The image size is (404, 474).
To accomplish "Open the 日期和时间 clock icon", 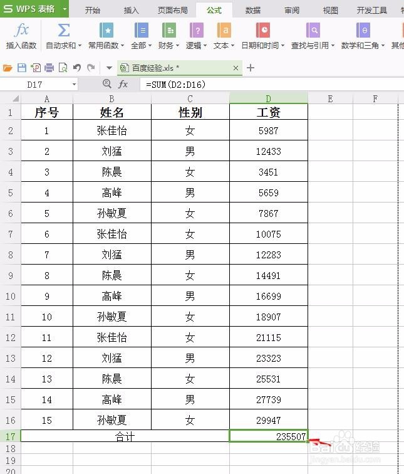I will coord(262,30).
